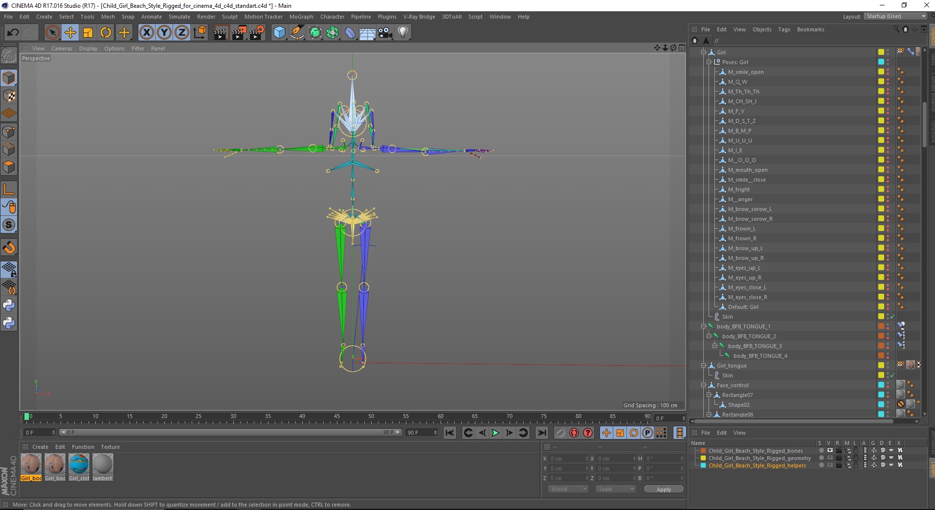Open Edit Render Settings

coord(257,33)
